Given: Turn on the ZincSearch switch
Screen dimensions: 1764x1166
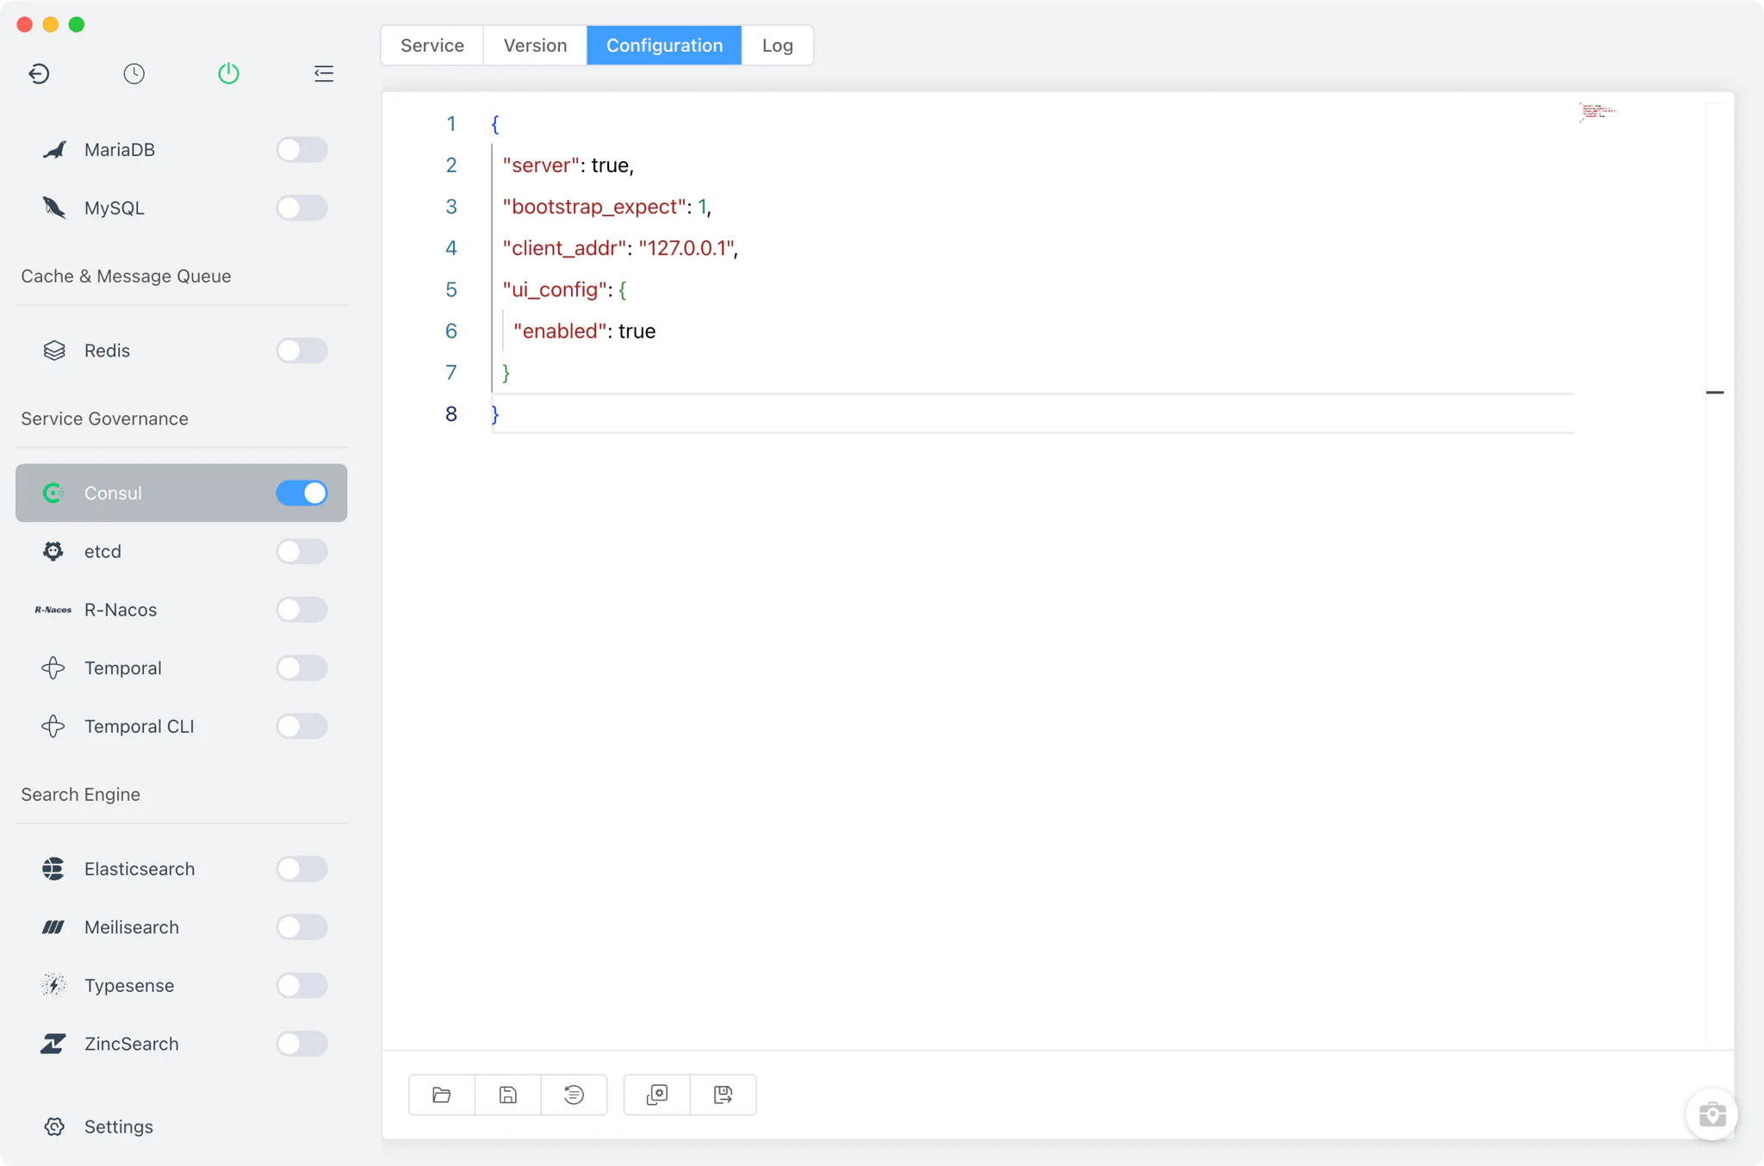Looking at the screenshot, I should click(x=301, y=1044).
